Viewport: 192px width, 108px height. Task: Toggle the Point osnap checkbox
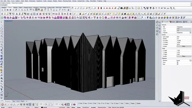[x=88, y=103]
